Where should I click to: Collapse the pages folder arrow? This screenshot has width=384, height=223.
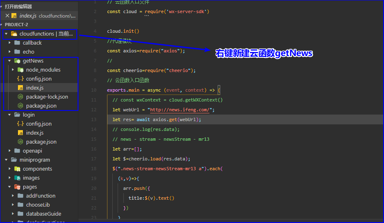9,187
